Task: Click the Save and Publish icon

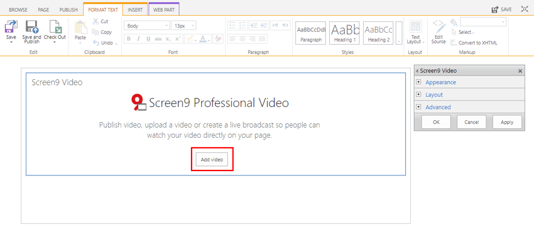Action: [x=31, y=27]
